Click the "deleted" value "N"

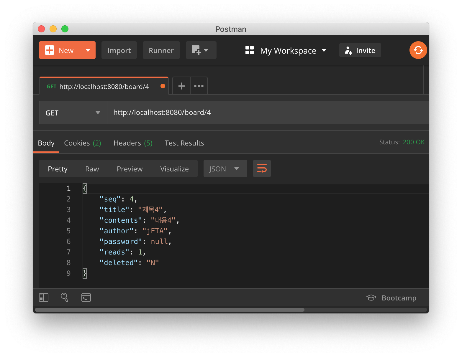tap(153, 263)
